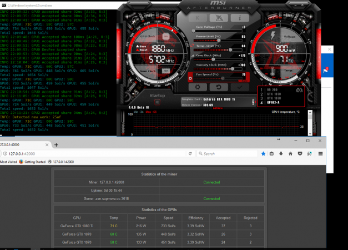This screenshot has width=348, height=250.
Task: Click the cmd.exe title bar icon
Action: [4, 6]
